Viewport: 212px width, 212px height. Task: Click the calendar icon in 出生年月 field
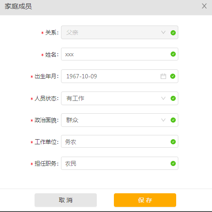click(x=163, y=76)
